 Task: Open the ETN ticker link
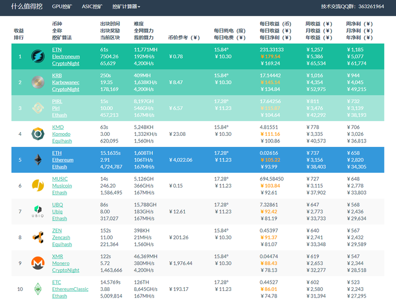coord(57,50)
